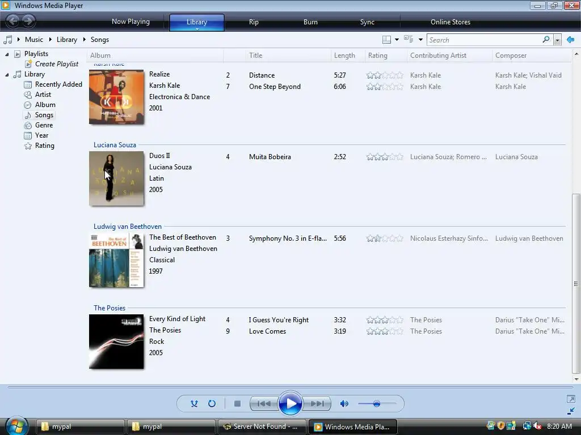Select Rating in sidebar
Viewport: 581px width, 435px height.
point(44,146)
